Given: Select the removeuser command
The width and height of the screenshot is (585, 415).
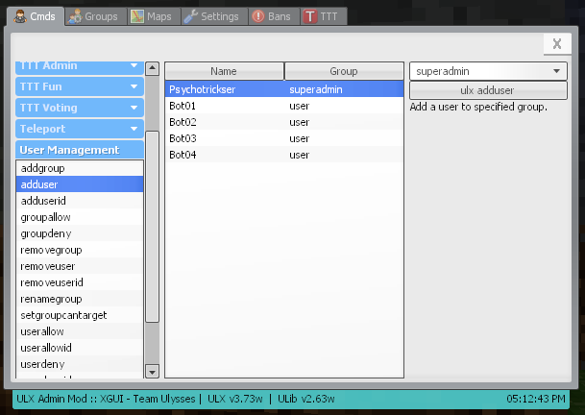Looking at the screenshot, I should tap(80, 266).
